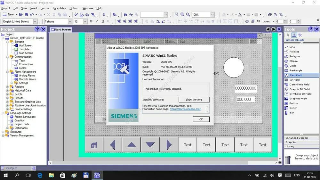Save the project with the floppy disk icon
Screen dimensions: 320x180
coord(26,14)
